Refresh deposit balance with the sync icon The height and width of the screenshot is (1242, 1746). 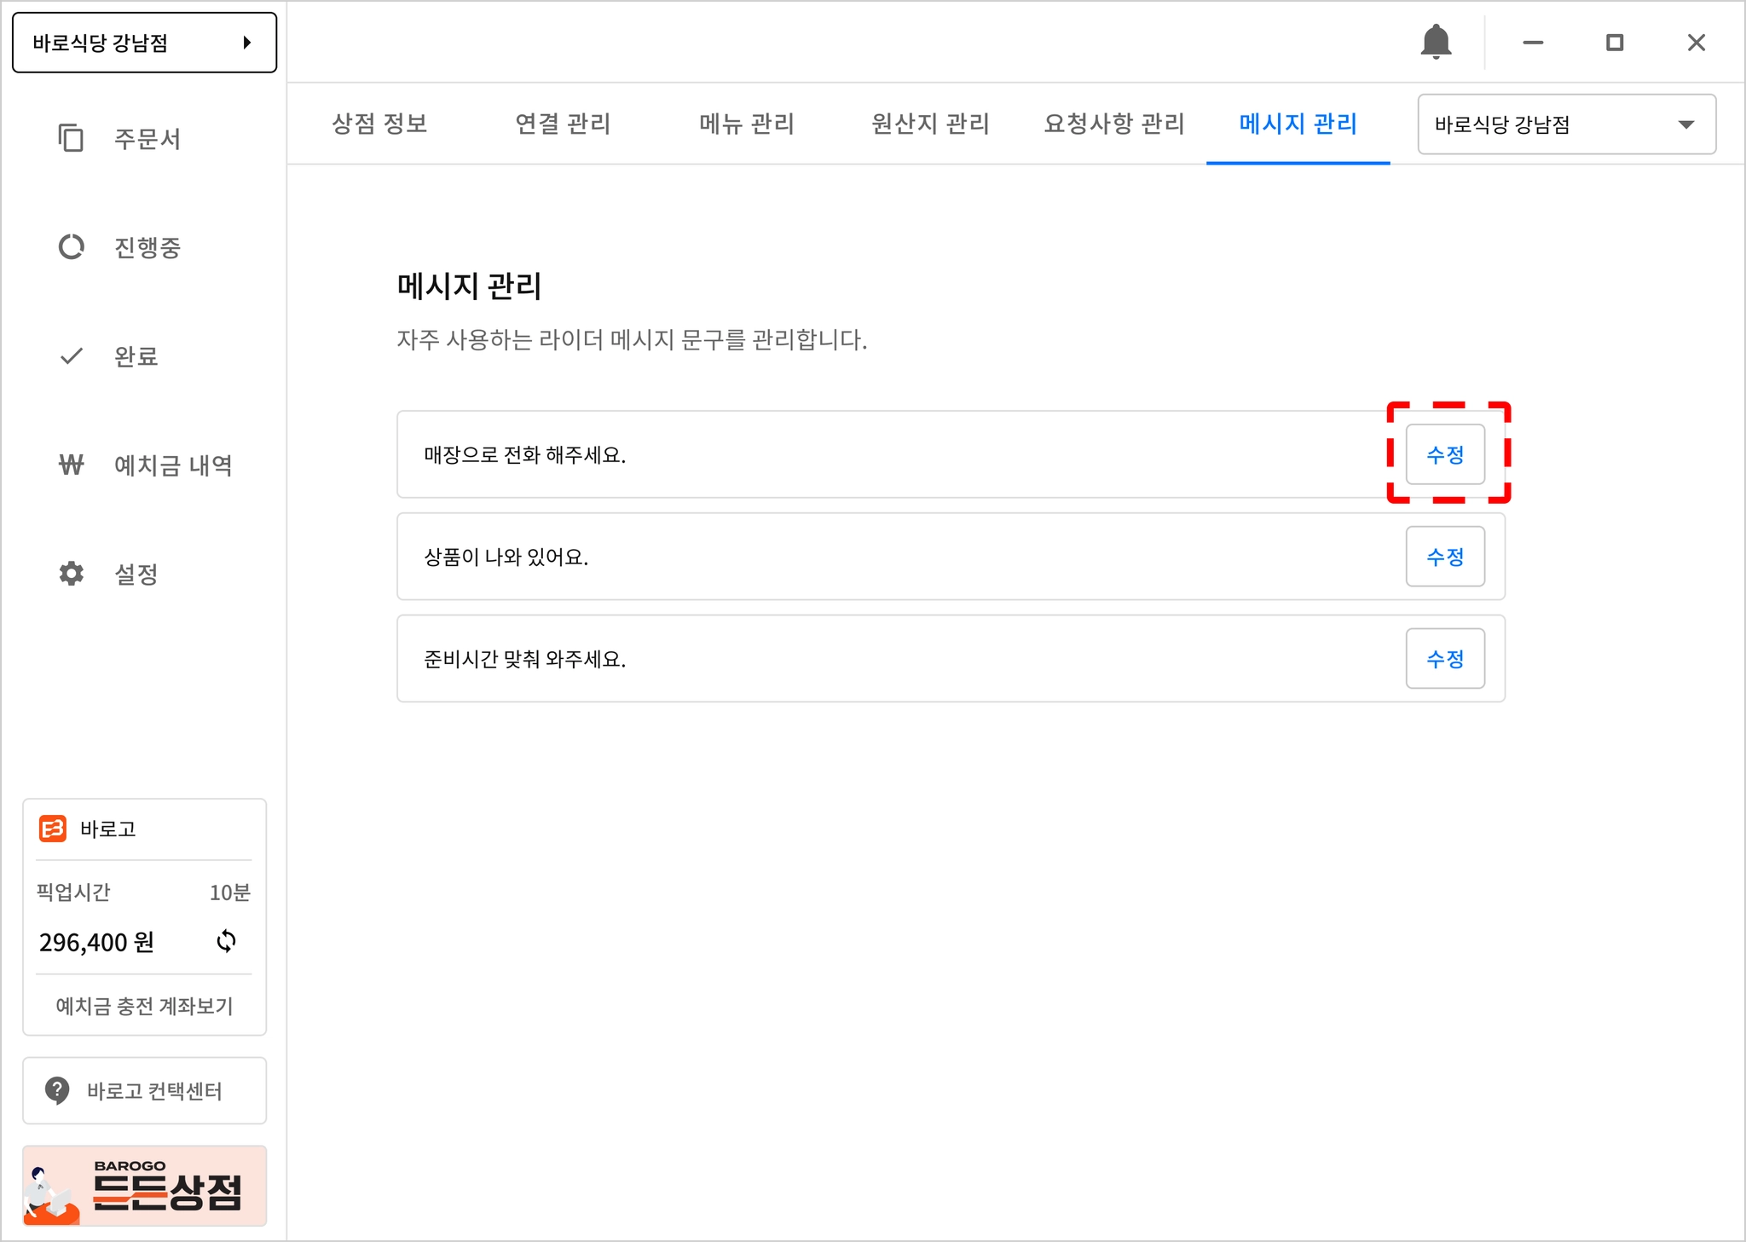(x=226, y=941)
